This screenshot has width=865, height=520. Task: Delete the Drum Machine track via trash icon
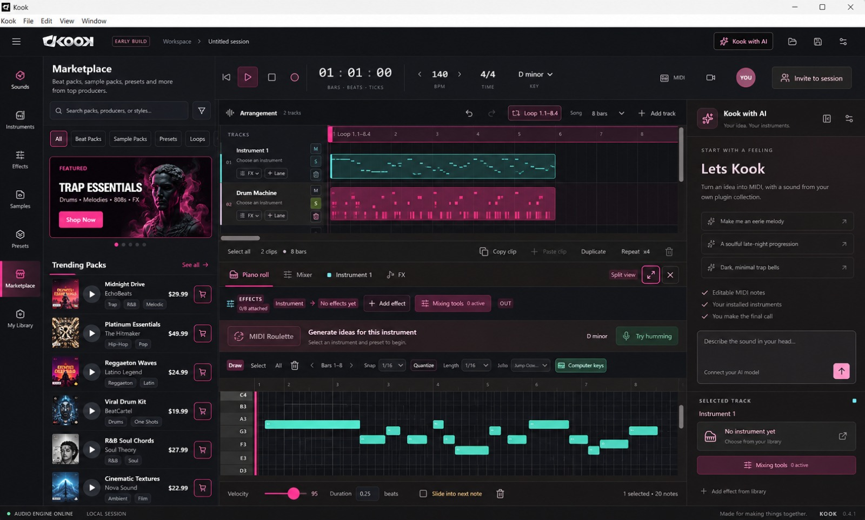[x=316, y=216]
